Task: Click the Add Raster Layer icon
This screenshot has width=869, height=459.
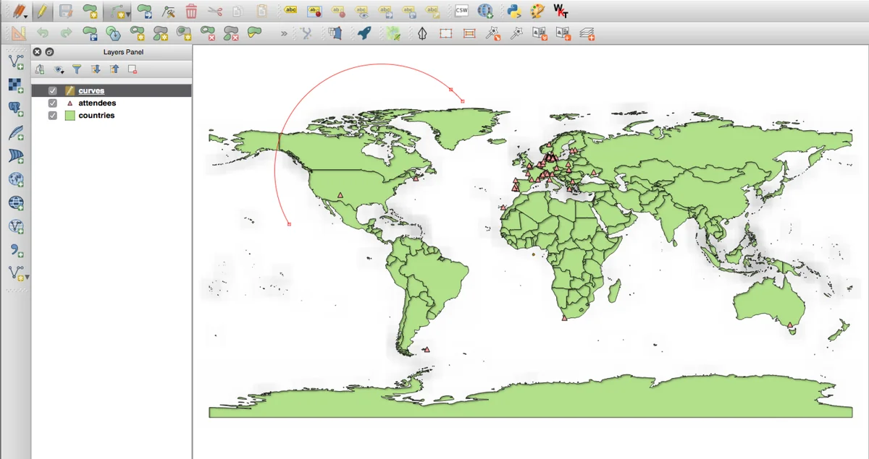Action: [16, 85]
